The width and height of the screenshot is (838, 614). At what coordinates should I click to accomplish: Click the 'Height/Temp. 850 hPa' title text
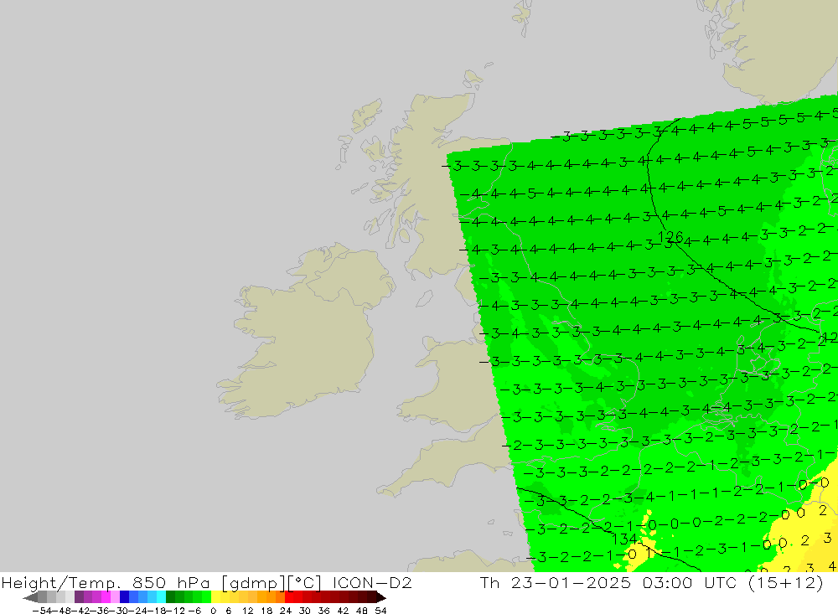(x=106, y=583)
